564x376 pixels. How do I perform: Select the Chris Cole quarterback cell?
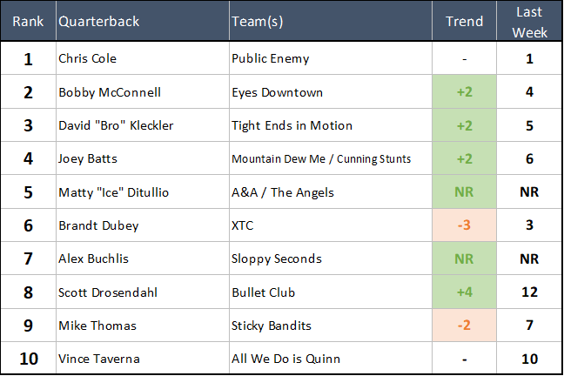tap(87, 59)
